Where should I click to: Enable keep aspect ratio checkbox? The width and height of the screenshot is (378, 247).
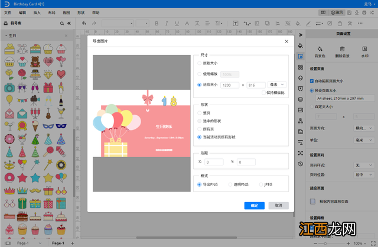click(264, 93)
